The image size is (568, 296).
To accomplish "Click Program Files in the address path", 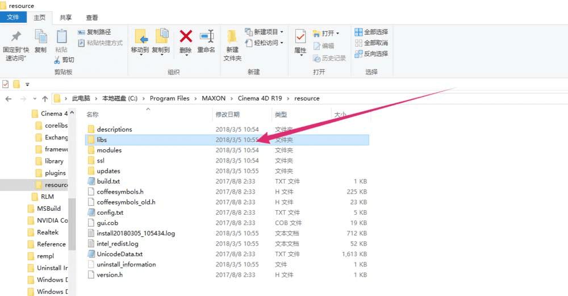I will click(169, 98).
